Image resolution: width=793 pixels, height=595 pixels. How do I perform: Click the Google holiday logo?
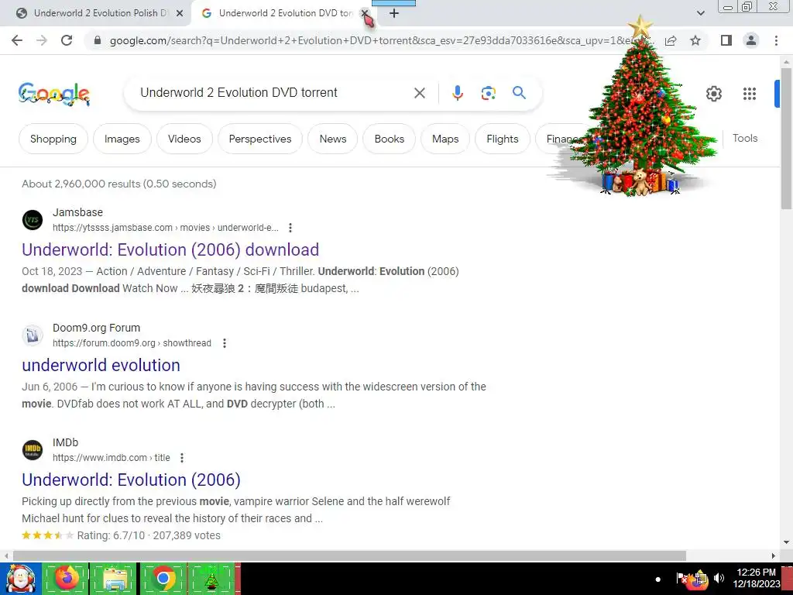54,94
